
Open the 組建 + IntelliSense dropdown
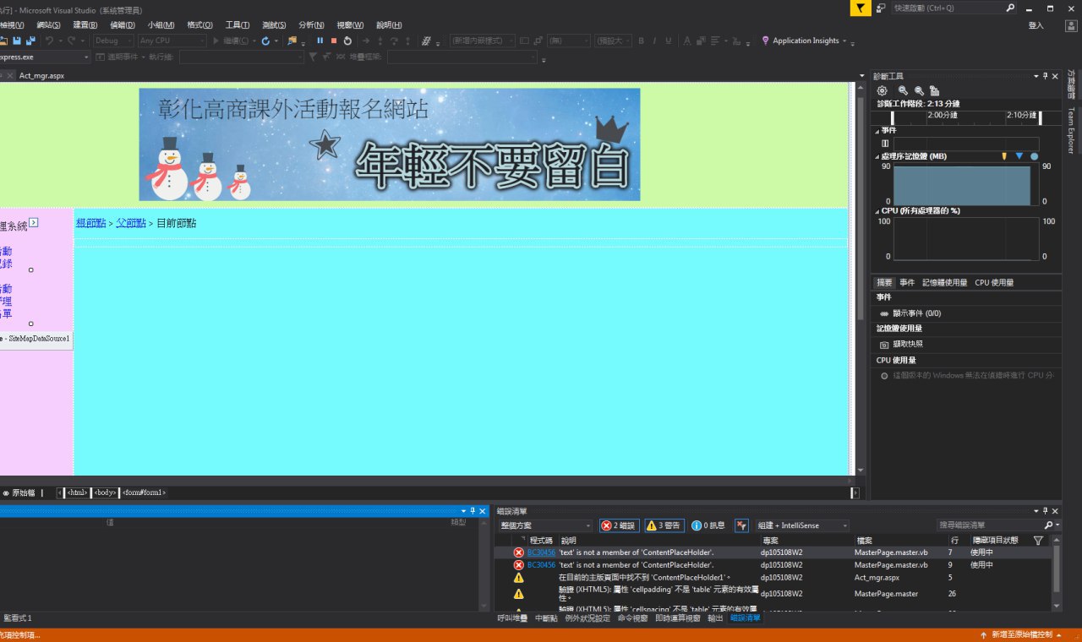802,525
